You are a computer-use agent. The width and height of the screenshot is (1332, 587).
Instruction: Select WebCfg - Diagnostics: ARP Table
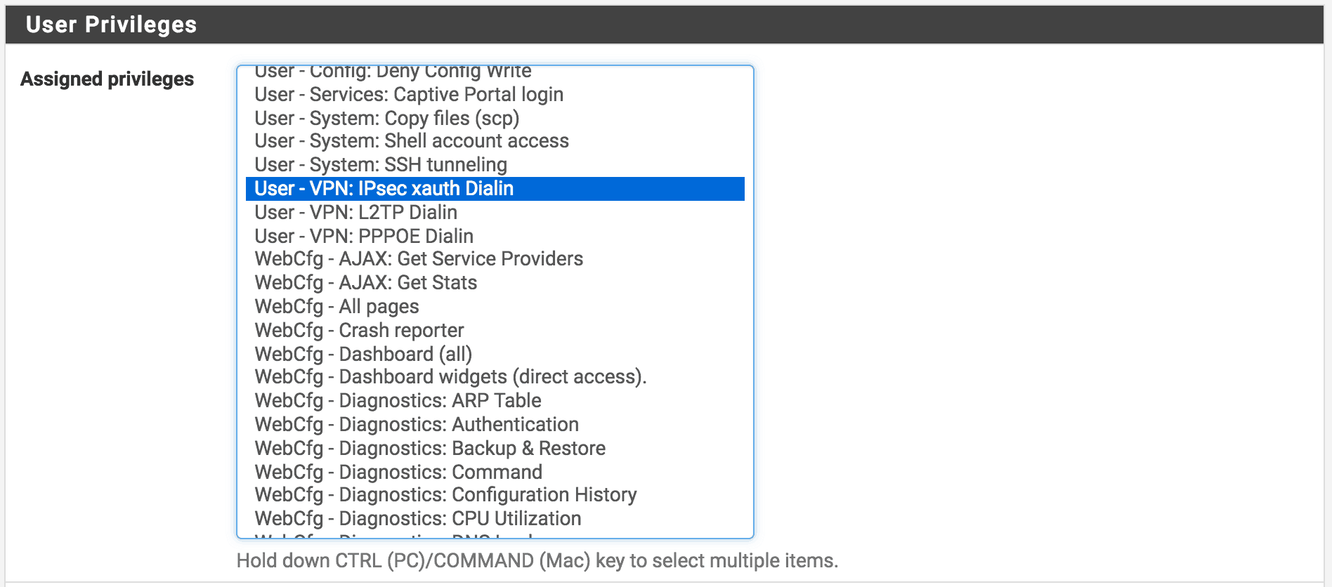point(495,401)
